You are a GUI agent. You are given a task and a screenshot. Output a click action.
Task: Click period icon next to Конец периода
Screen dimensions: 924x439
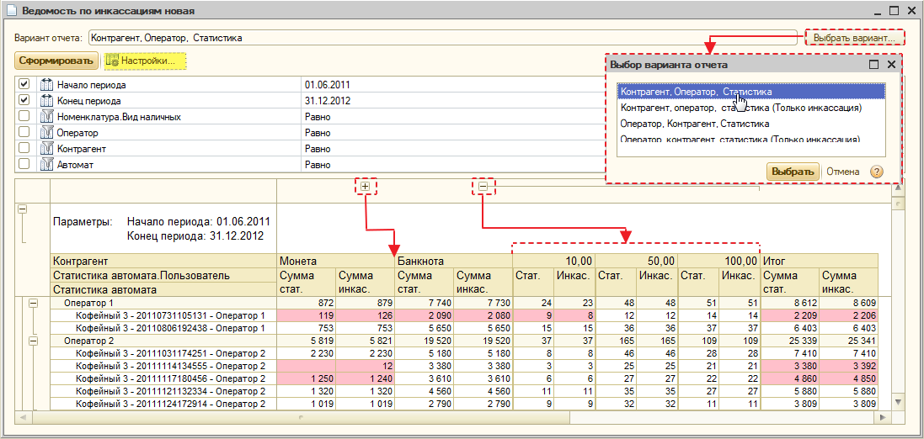[x=47, y=101]
